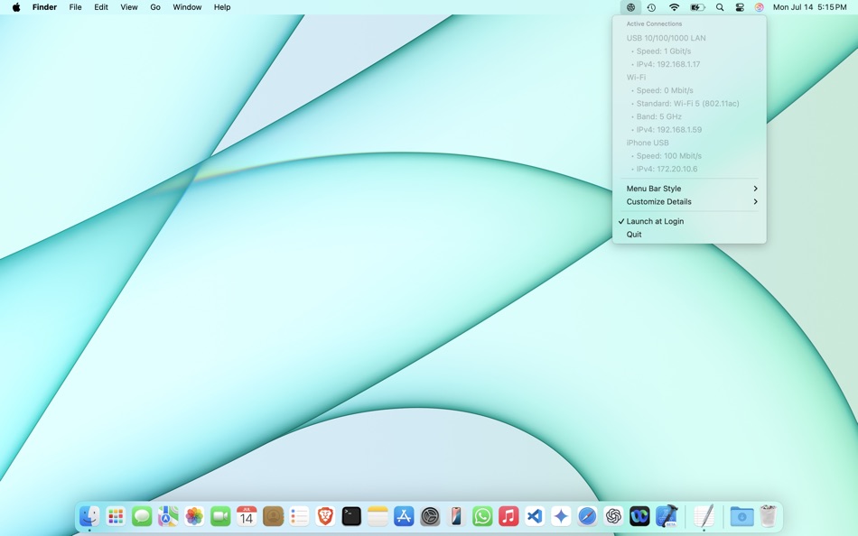
Task: Open Launchpad to browse apps
Action: pyautogui.click(x=115, y=516)
